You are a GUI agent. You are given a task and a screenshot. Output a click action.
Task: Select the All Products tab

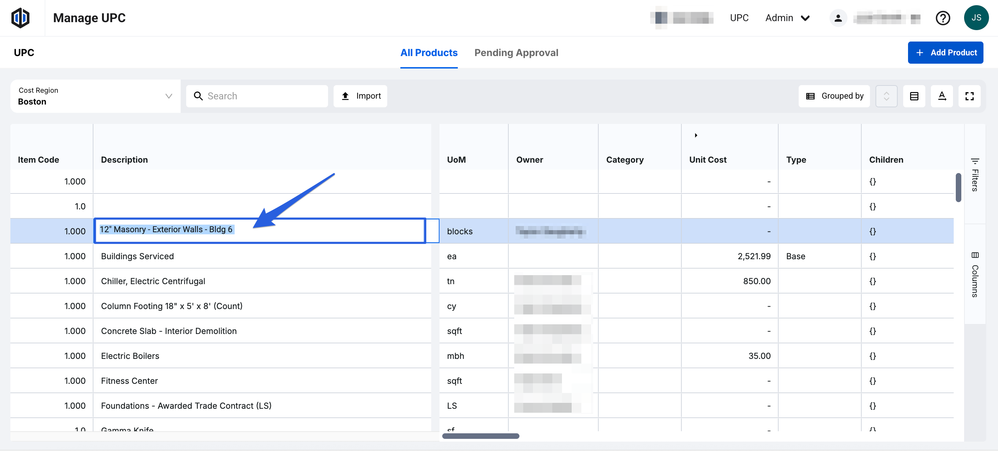click(x=428, y=53)
